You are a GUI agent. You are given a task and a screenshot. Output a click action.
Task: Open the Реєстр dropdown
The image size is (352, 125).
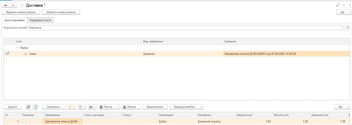coord(109,107)
